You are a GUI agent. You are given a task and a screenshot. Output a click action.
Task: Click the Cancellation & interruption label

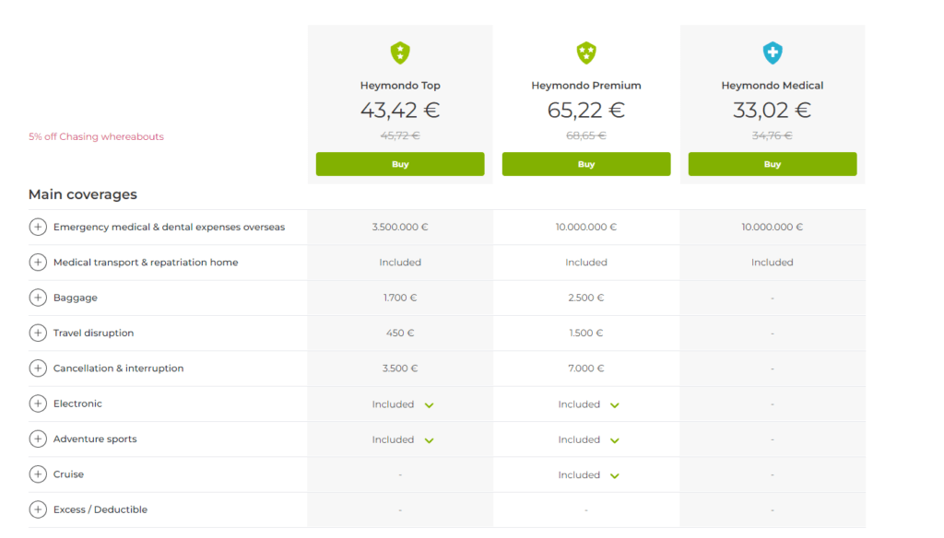pos(119,368)
